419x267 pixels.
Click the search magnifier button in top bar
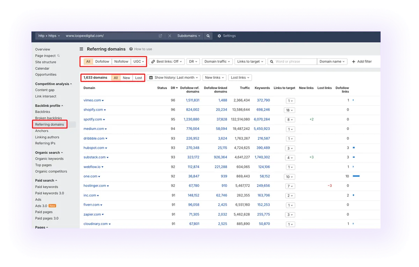(x=208, y=36)
